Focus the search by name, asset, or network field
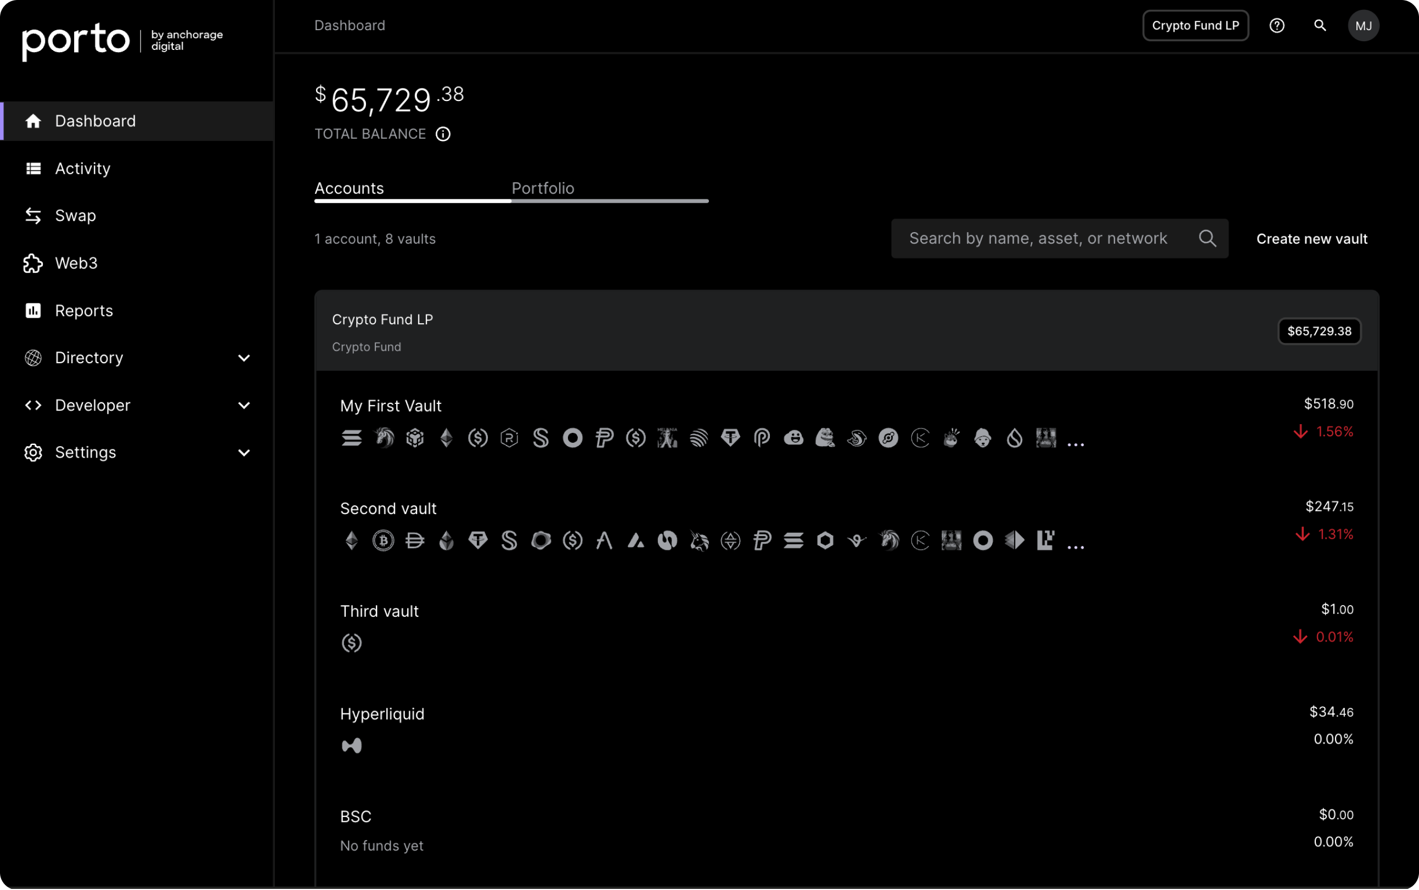 [x=1060, y=238]
